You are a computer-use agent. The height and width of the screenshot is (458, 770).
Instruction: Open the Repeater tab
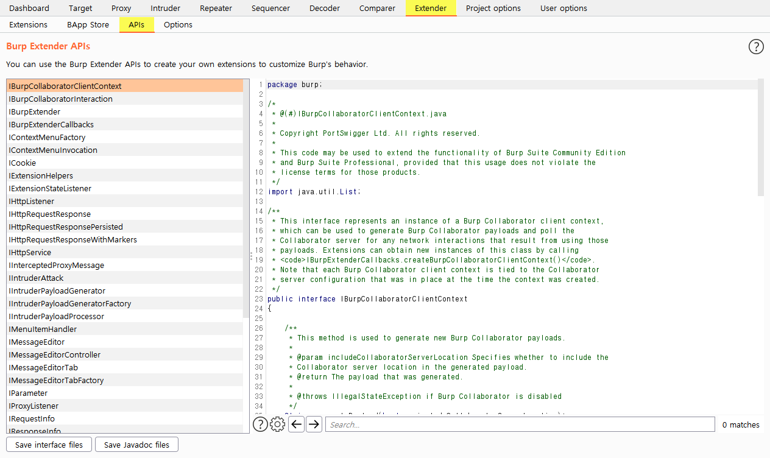(216, 8)
